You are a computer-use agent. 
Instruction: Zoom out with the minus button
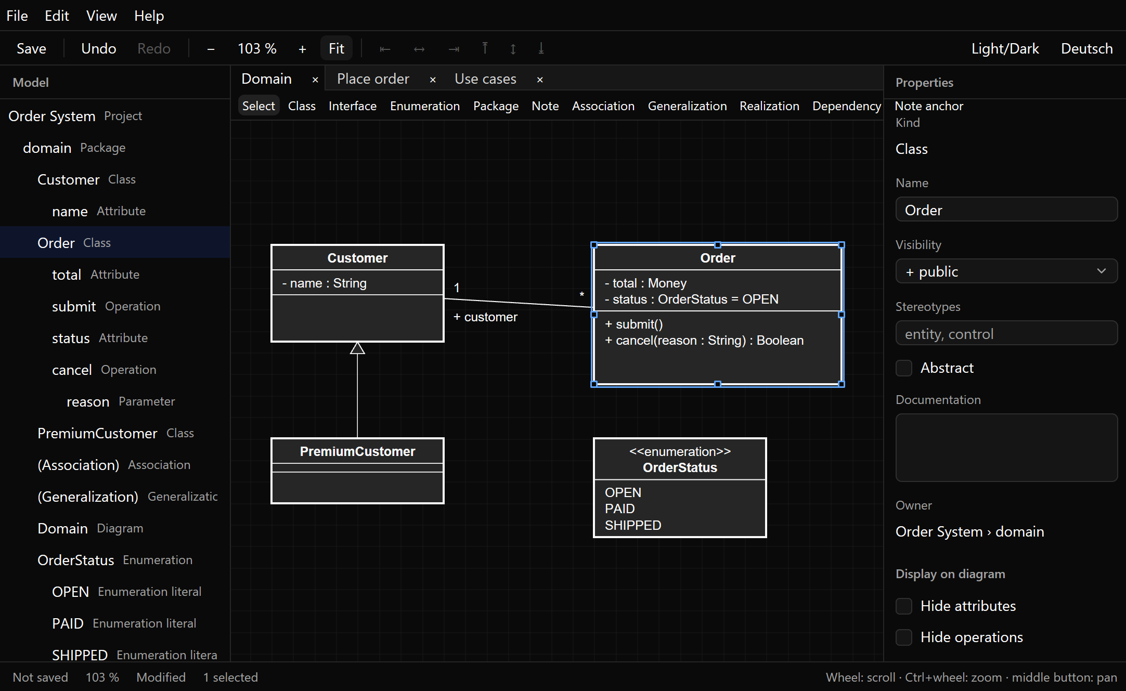tap(211, 49)
